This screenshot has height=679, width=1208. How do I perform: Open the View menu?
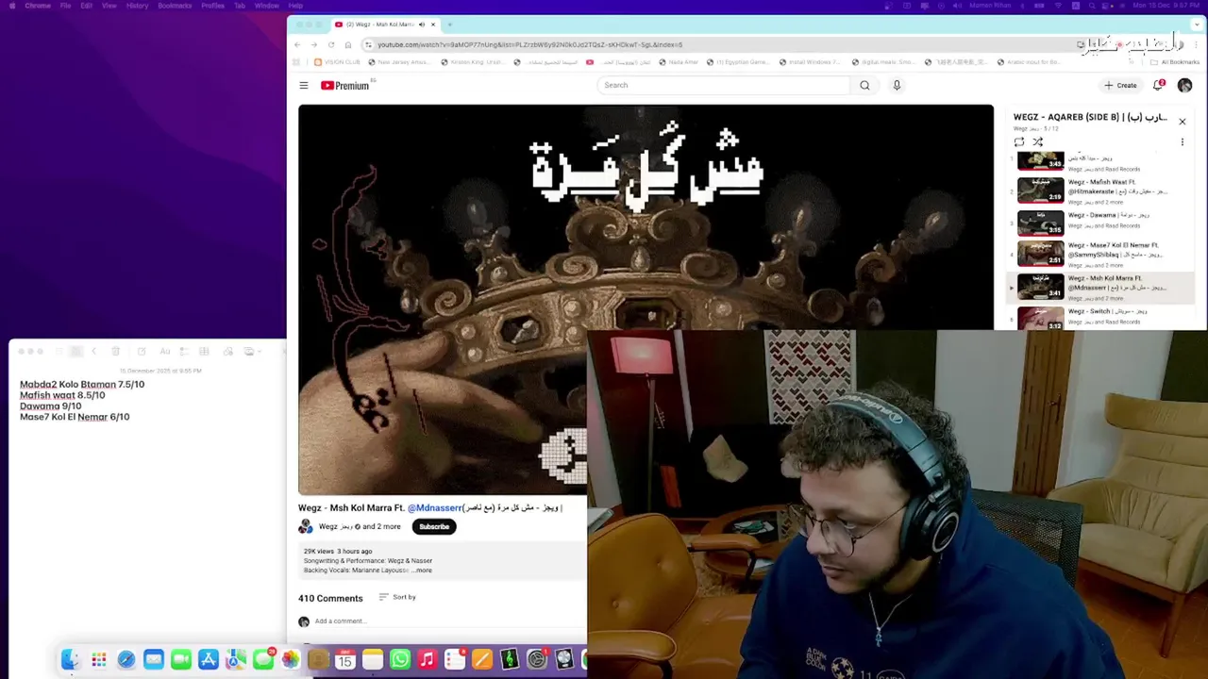(109, 6)
